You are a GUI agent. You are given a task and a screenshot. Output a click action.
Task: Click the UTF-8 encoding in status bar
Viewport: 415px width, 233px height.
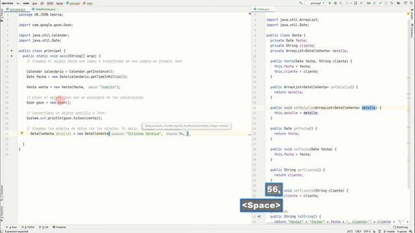tap(367, 232)
